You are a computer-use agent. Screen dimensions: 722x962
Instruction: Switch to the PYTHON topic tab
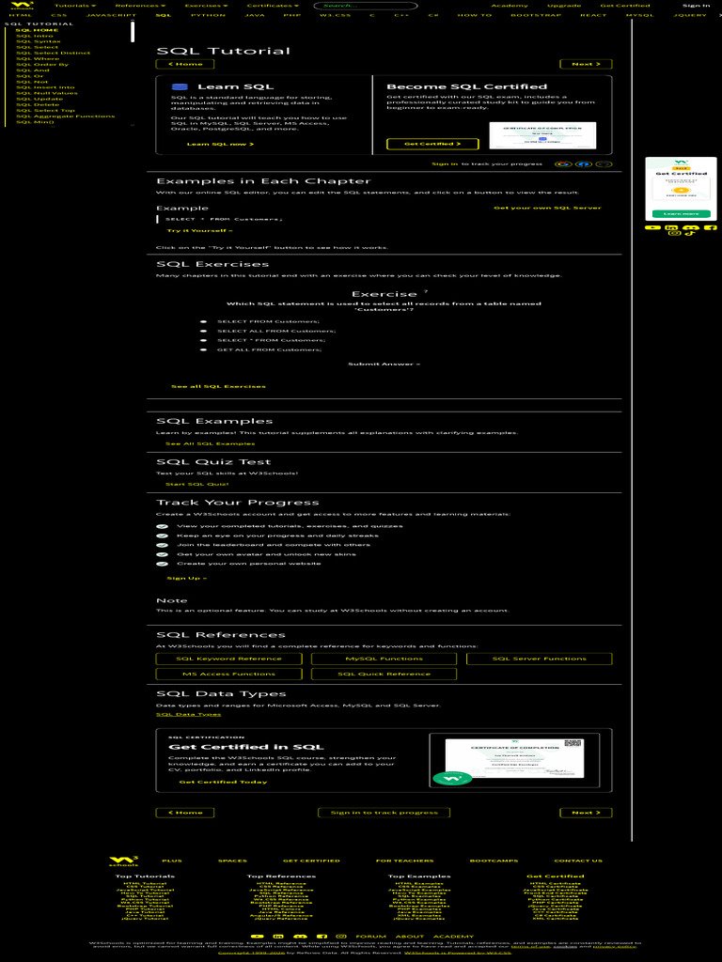click(x=208, y=15)
